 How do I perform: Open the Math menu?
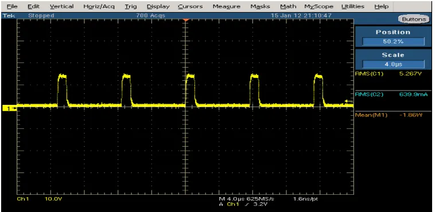click(288, 6)
